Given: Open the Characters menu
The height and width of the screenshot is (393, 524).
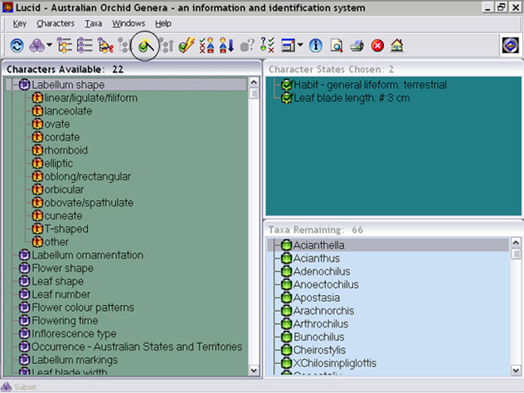Looking at the screenshot, I should click(56, 24).
